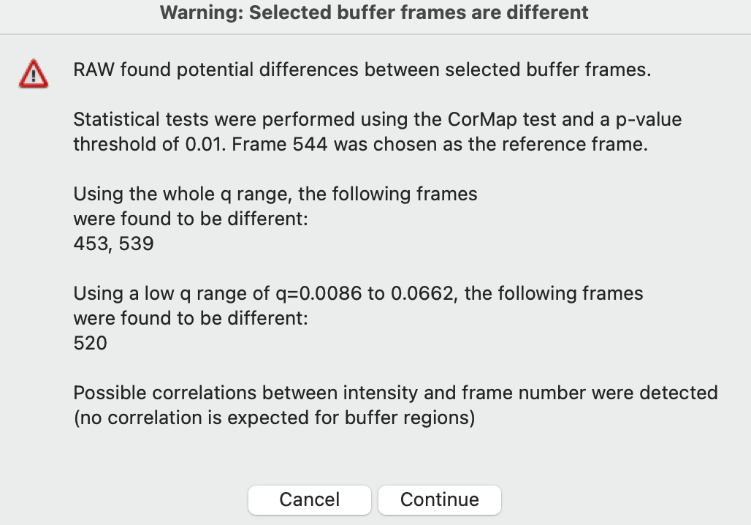The width and height of the screenshot is (751, 525).
Task: Click "were found to be different:" above 520
Action: click(x=190, y=318)
